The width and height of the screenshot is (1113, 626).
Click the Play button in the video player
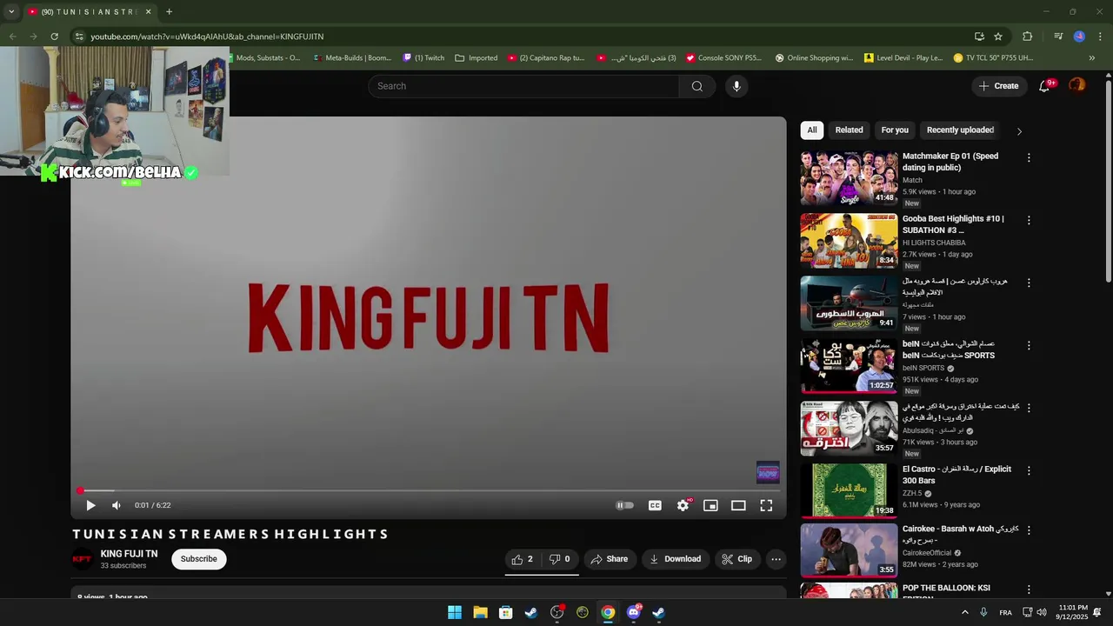(x=90, y=505)
